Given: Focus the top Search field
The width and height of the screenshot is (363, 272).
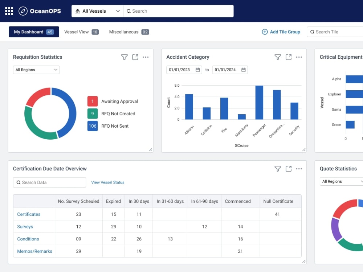Looking at the screenshot, I should tap(179, 11).
